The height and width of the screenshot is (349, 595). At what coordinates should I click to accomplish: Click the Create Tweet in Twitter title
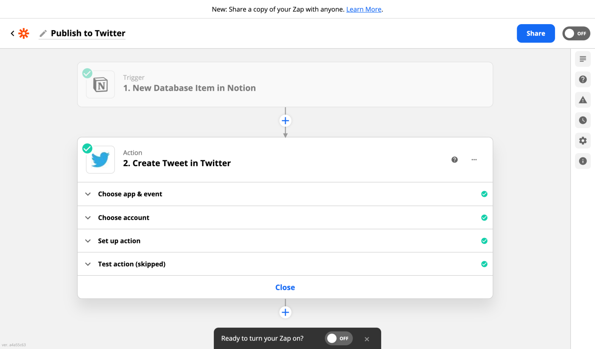click(177, 163)
